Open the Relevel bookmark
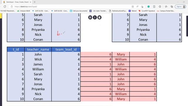 tap(133, 11)
